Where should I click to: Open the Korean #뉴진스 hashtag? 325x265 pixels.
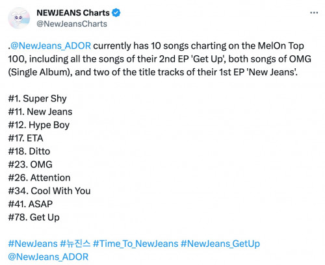[75, 244]
